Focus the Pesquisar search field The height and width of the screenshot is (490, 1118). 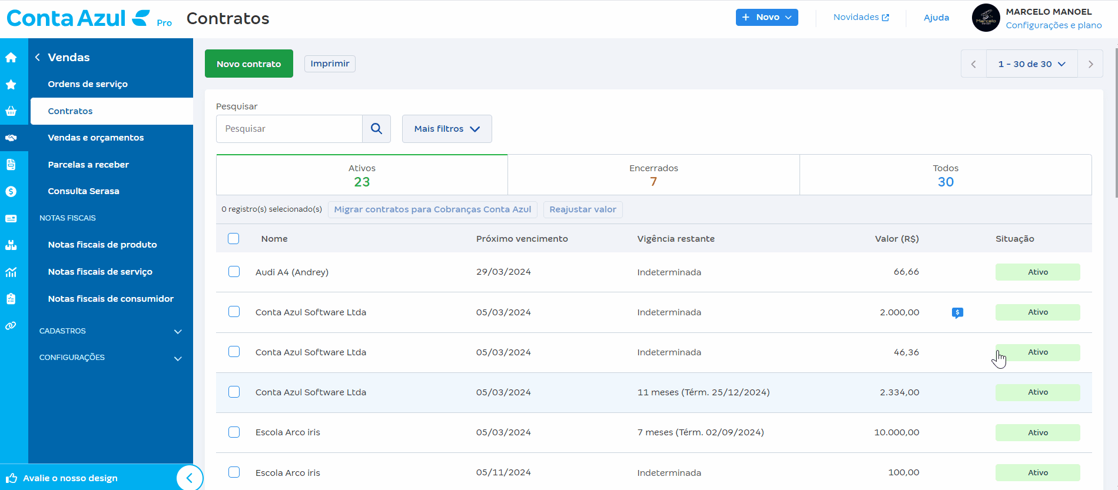pyautogui.click(x=289, y=129)
